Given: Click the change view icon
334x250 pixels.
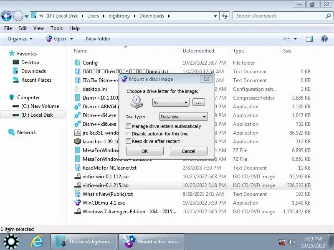Looking at the screenshot, I should click(x=286, y=39).
